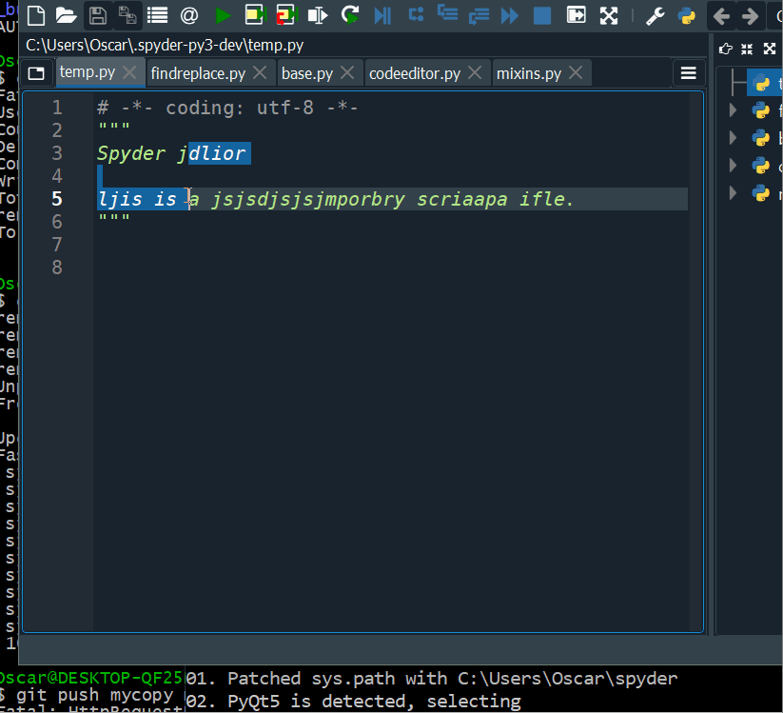
Task: Select the highlighted first file in outline
Action: click(765, 83)
